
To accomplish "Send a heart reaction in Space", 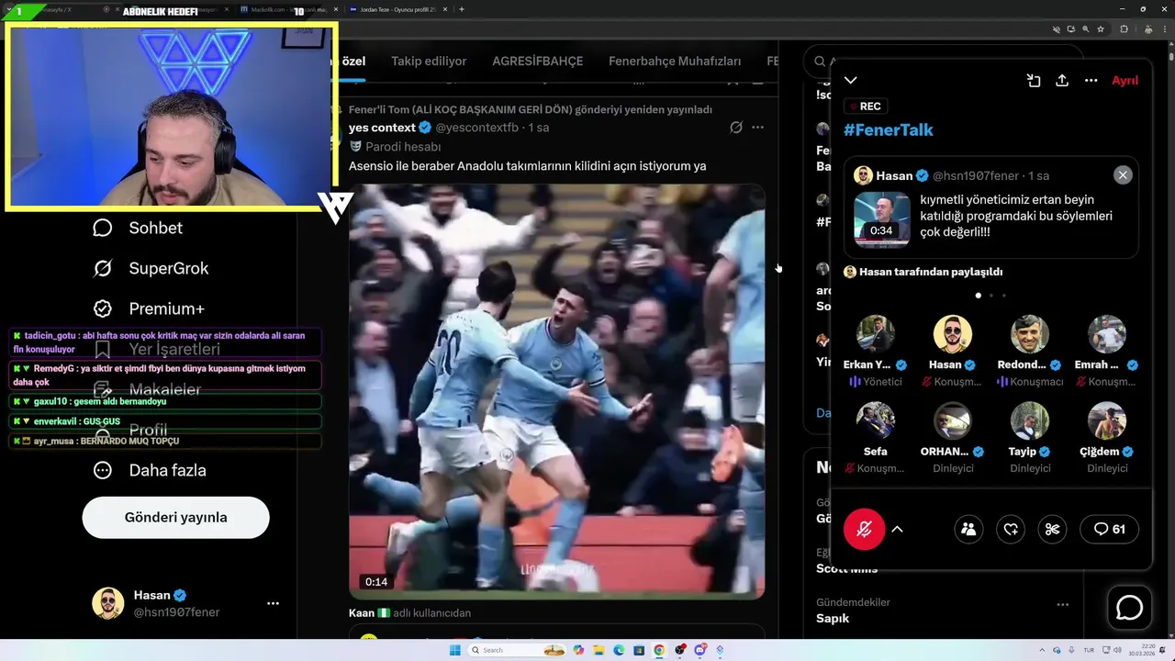I will (x=1011, y=529).
